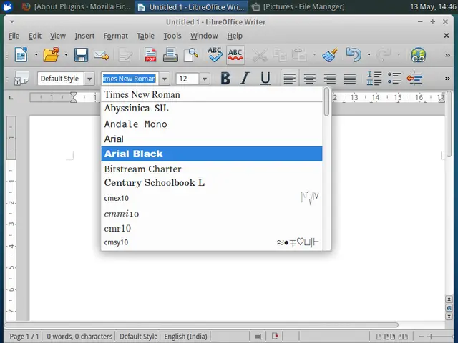This screenshot has width=458, height=343.
Task: Select Arial Black from font list
Action: (x=212, y=154)
